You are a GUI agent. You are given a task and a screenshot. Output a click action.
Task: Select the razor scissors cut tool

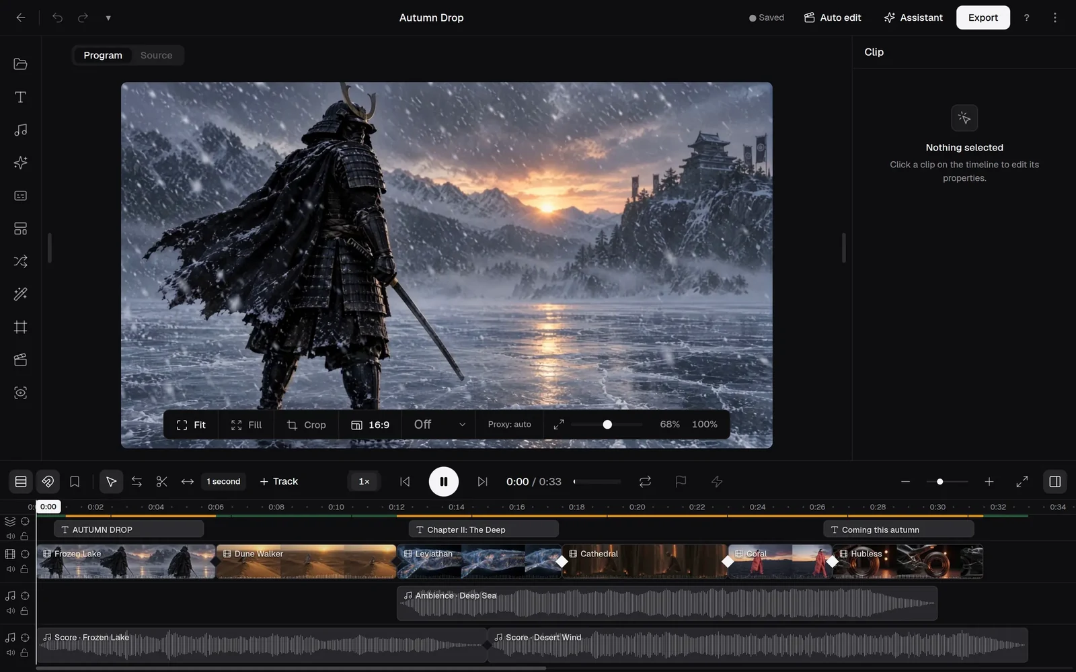click(x=161, y=481)
